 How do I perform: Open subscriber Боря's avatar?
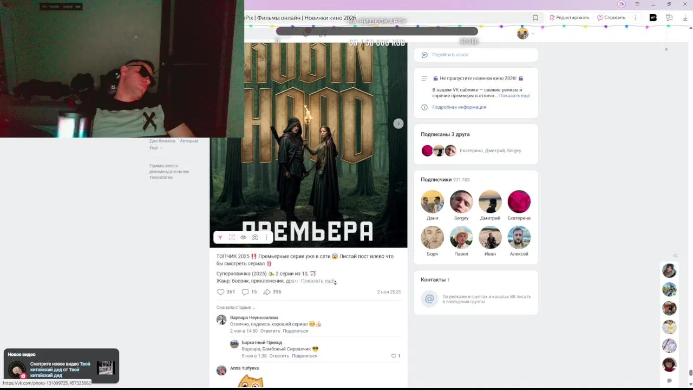[432, 237]
